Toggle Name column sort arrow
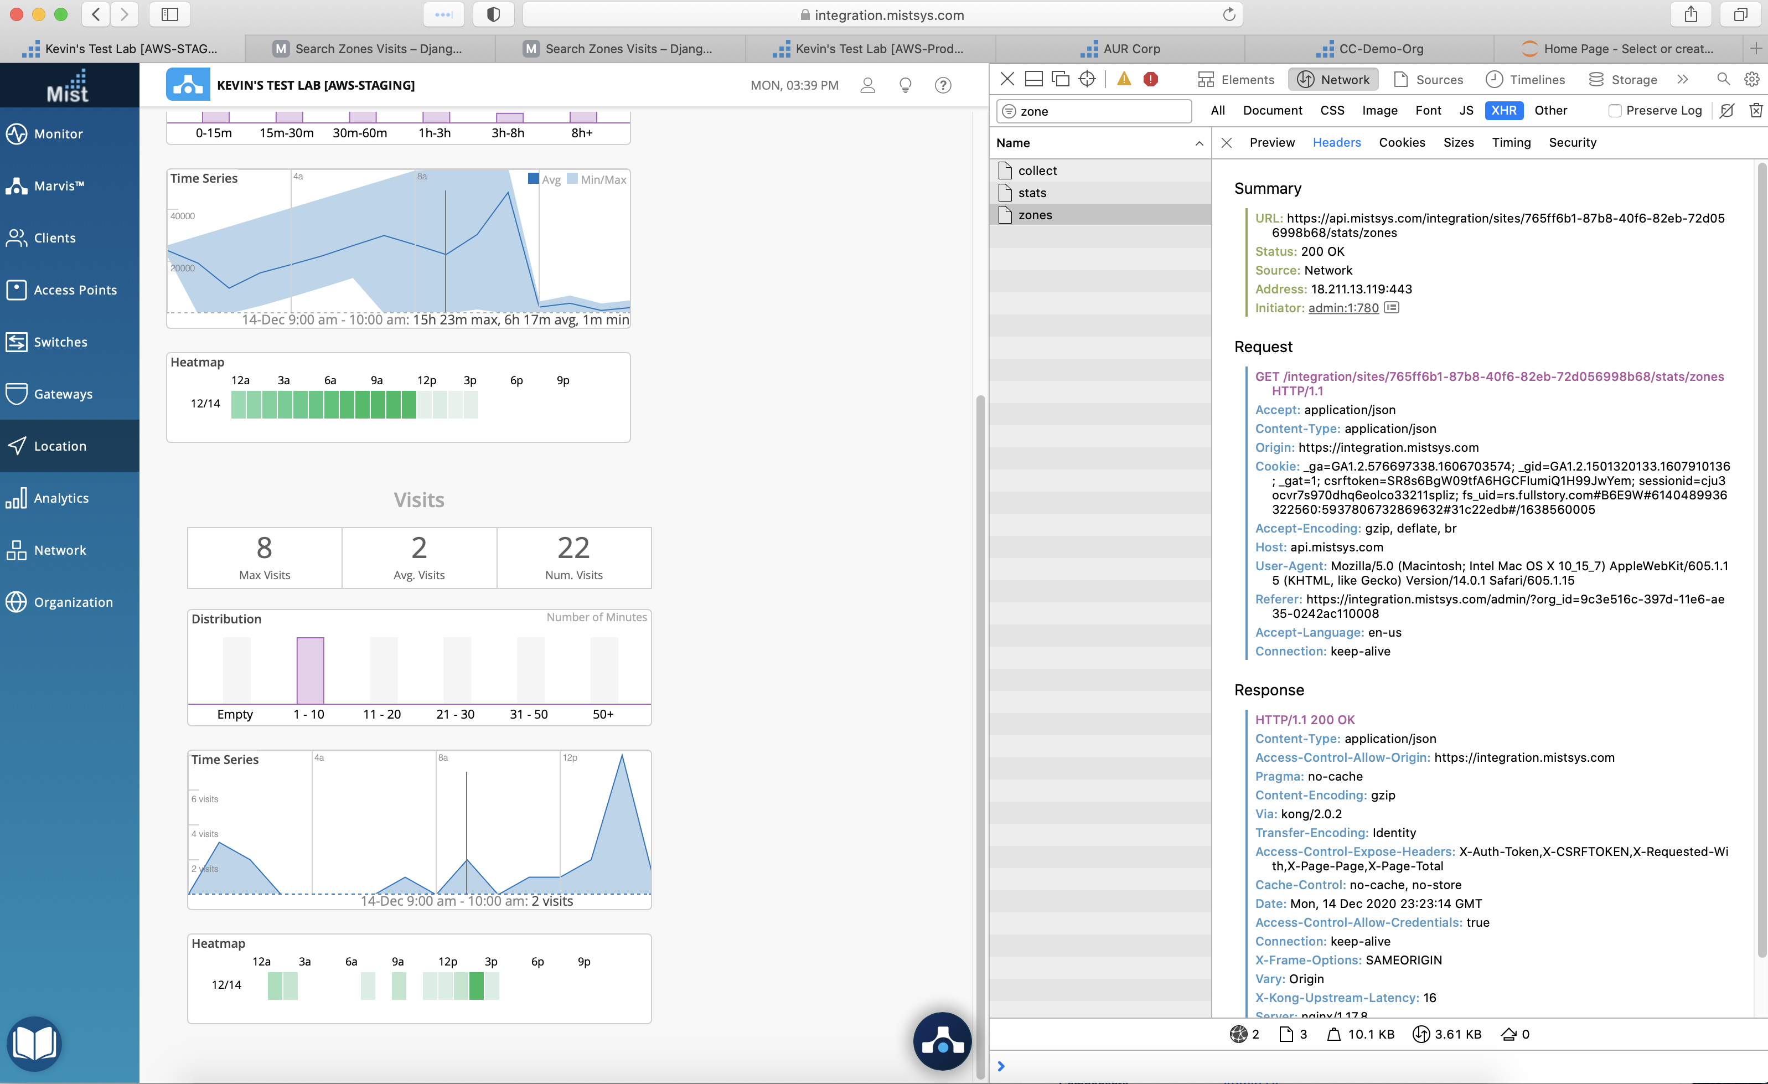Viewport: 1768px width, 1084px height. tap(1199, 143)
